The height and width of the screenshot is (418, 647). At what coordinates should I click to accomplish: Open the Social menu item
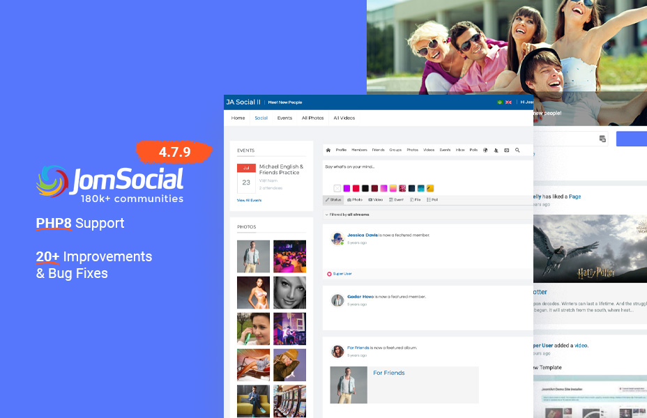coord(261,118)
